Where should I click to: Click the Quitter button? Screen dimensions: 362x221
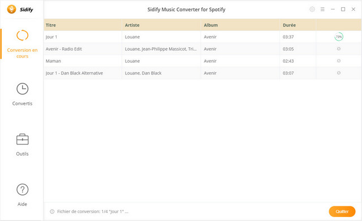342,211
